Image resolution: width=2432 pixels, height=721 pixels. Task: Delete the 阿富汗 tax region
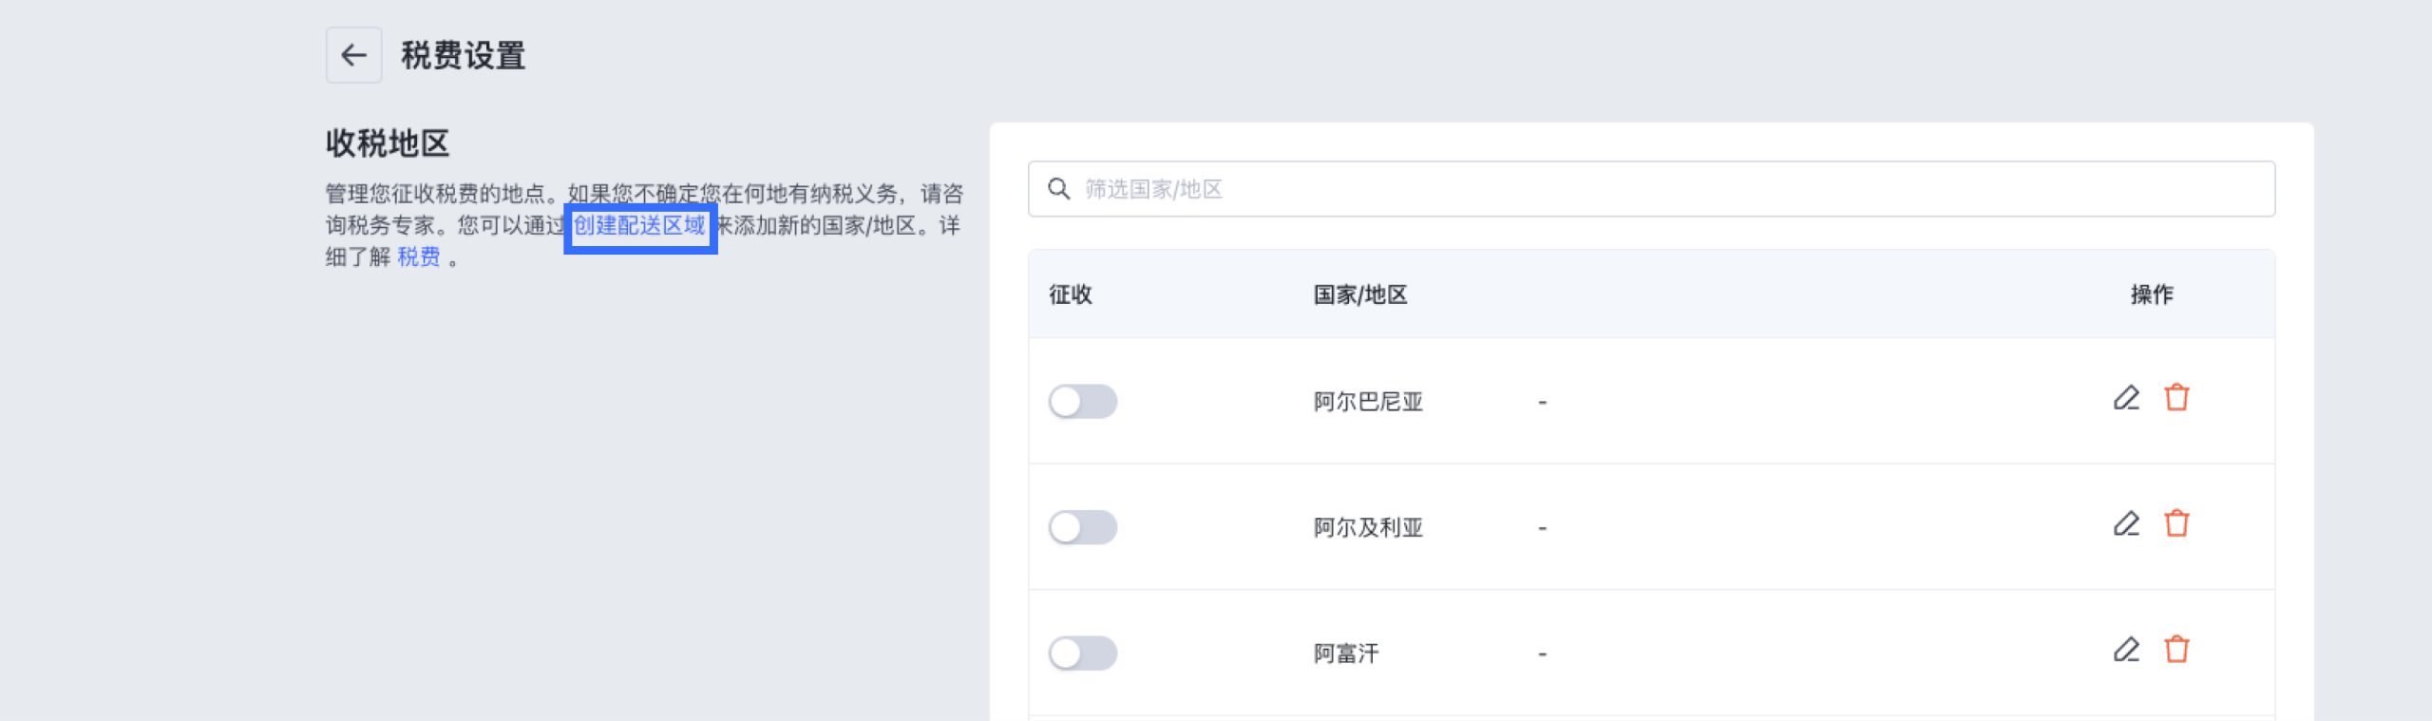pyautogui.click(x=2176, y=650)
